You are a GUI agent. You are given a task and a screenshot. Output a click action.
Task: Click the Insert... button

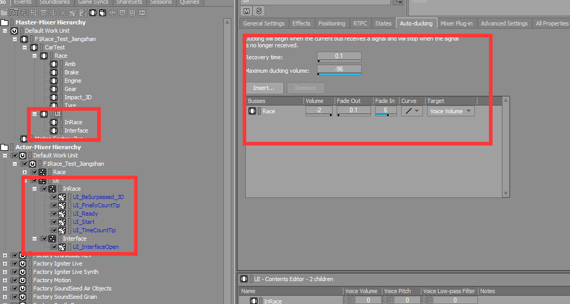tap(263, 88)
